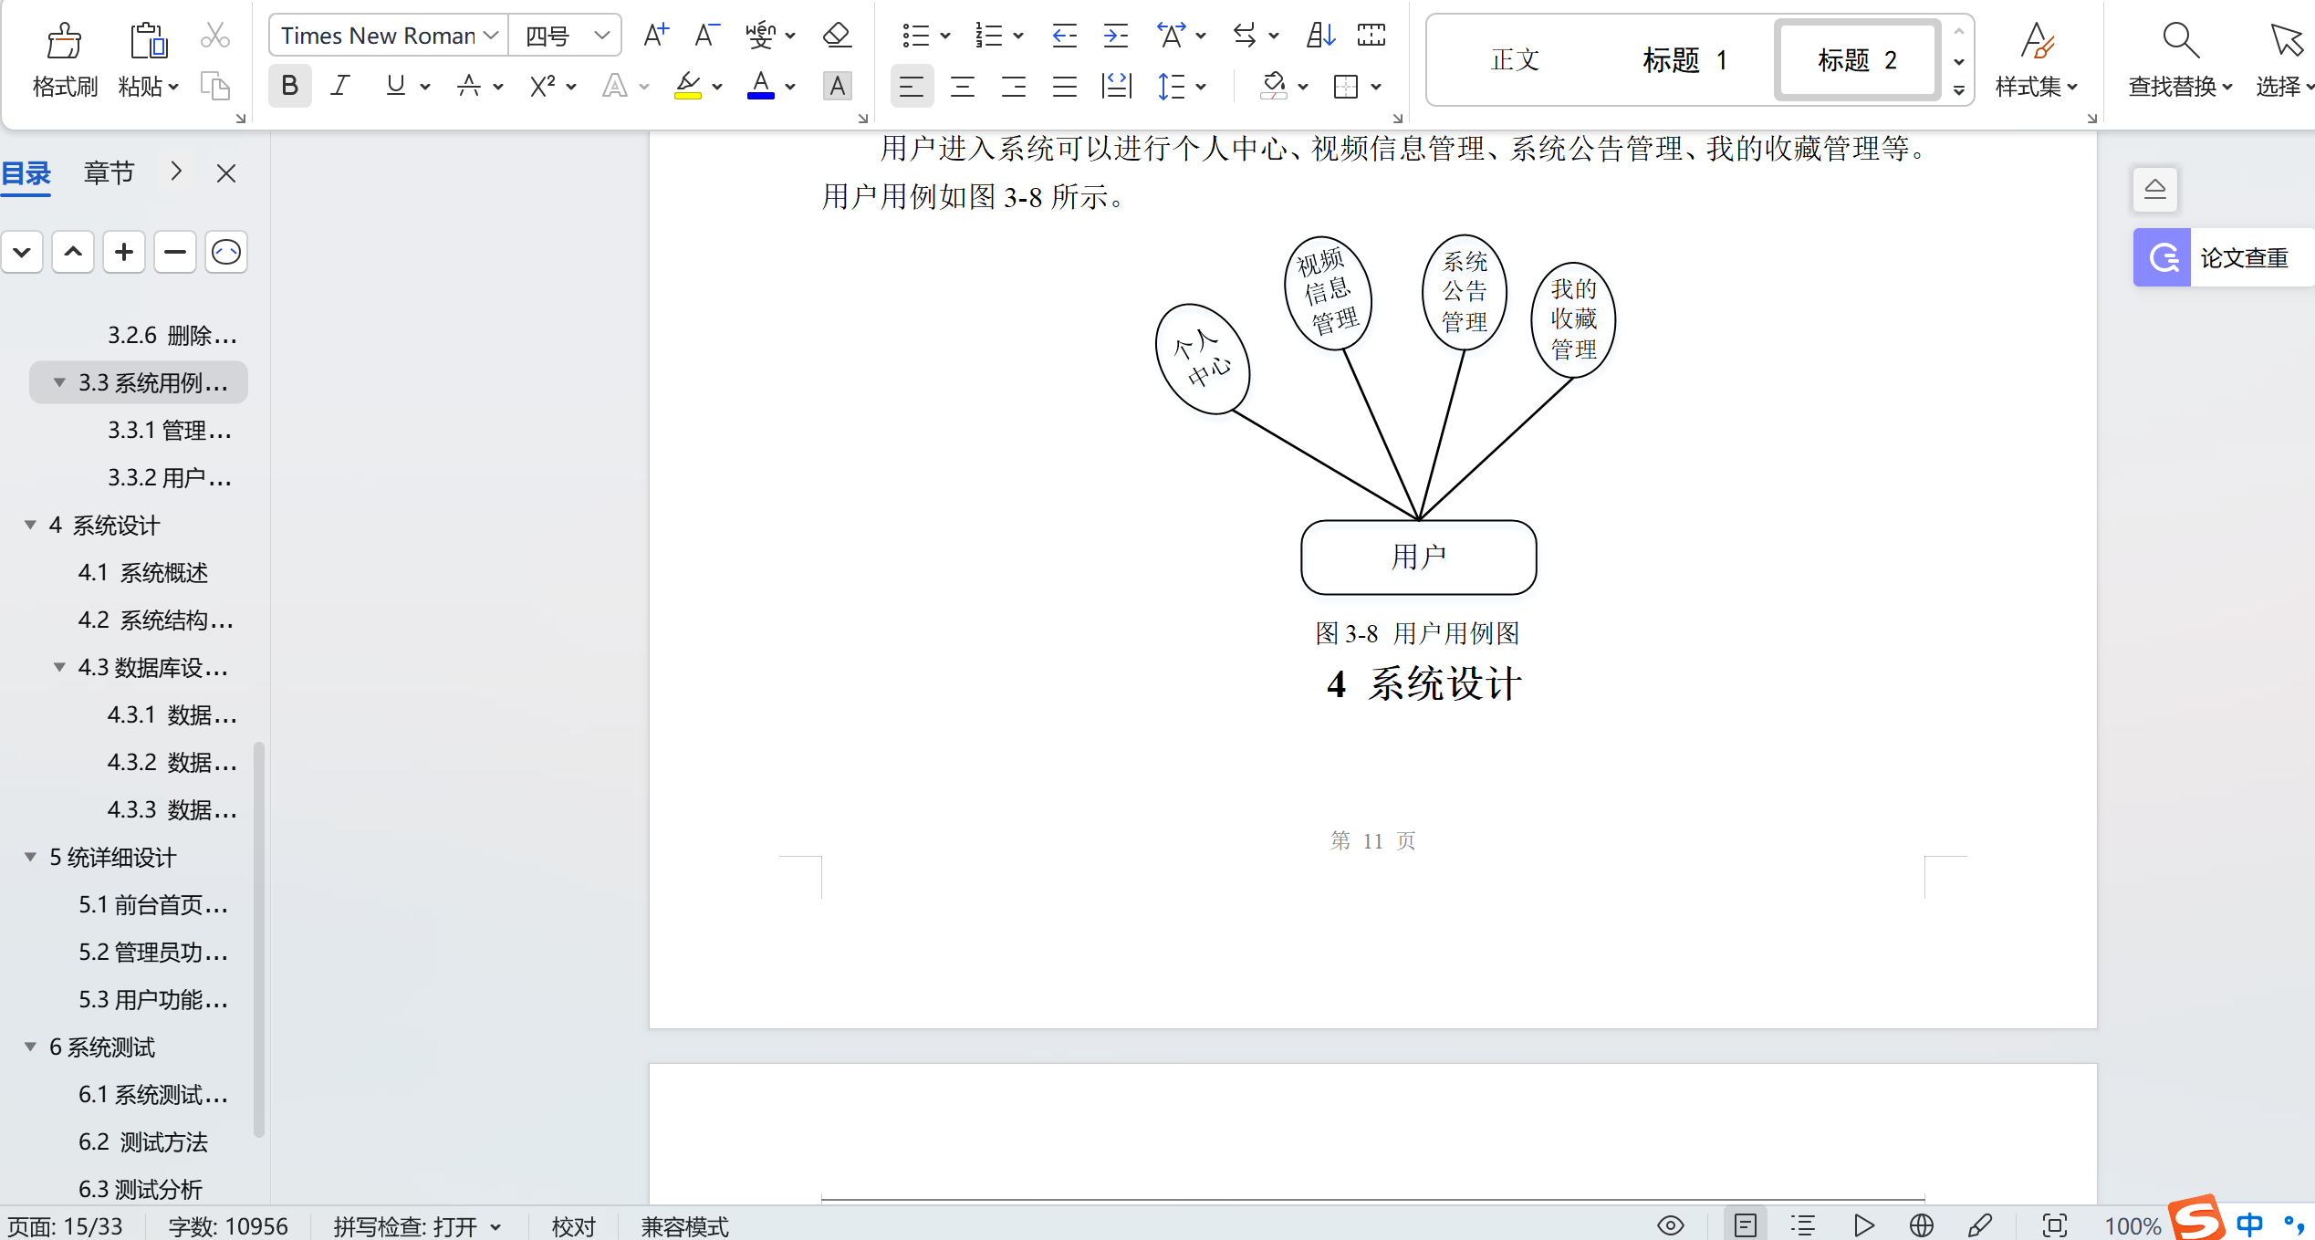The image size is (2315, 1240).
Task: Click the plus add heading button
Action: [x=124, y=252]
